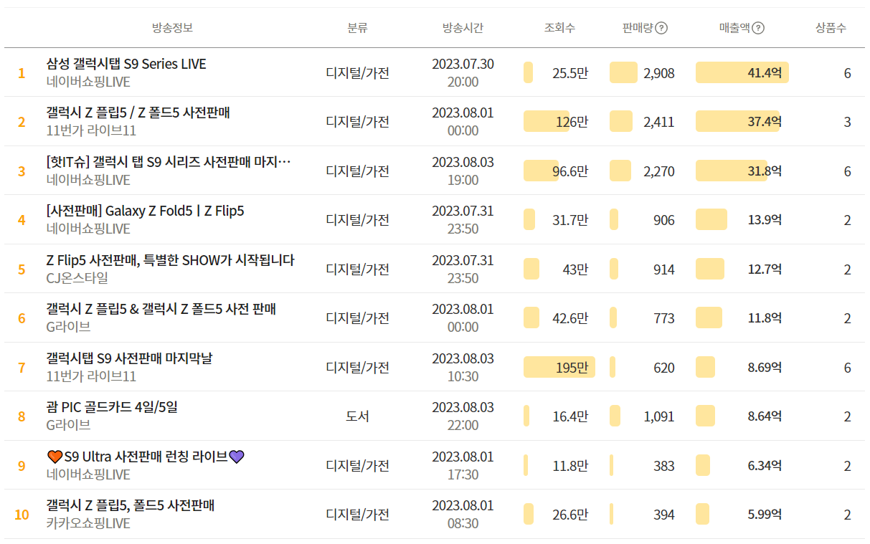Click the help icon next to 판매량

coord(661,28)
